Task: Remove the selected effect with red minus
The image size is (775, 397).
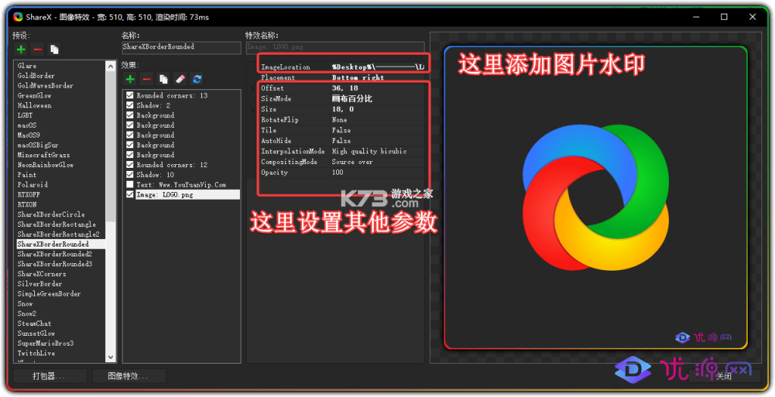Action: [147, 79]
